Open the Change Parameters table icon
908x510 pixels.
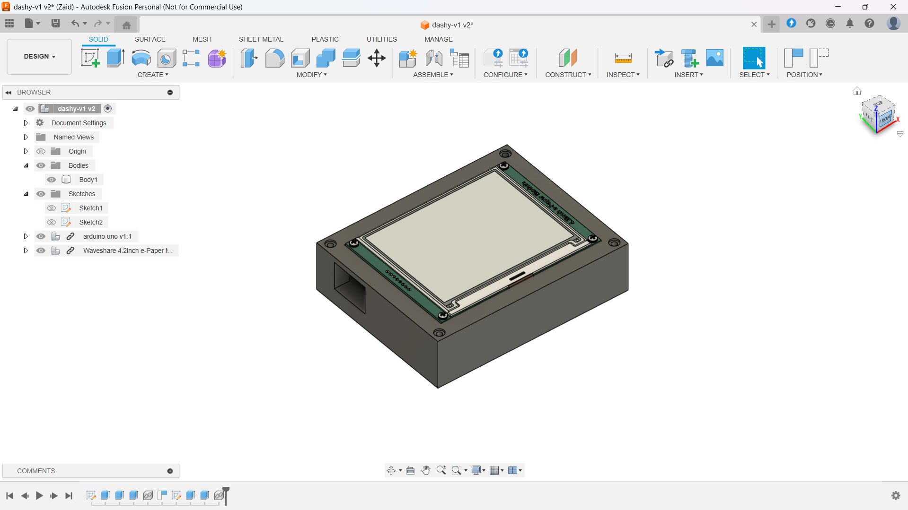(x=459, y=58)
